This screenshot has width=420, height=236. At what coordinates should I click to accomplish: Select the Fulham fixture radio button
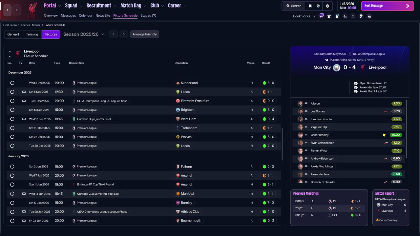[x=12, y=167]
